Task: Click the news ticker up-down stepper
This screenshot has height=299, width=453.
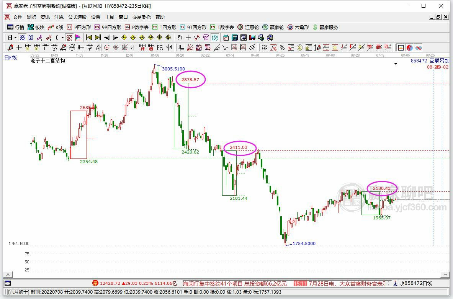Action: (389, 283)
